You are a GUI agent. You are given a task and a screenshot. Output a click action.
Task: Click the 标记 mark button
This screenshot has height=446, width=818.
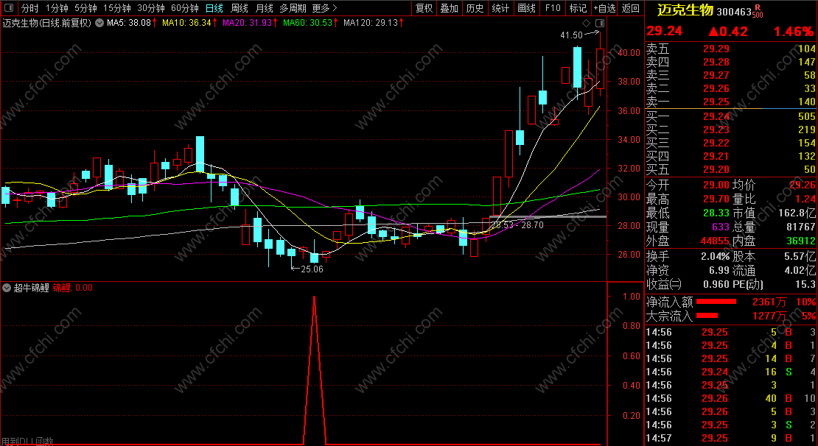[x=578, y=8]
